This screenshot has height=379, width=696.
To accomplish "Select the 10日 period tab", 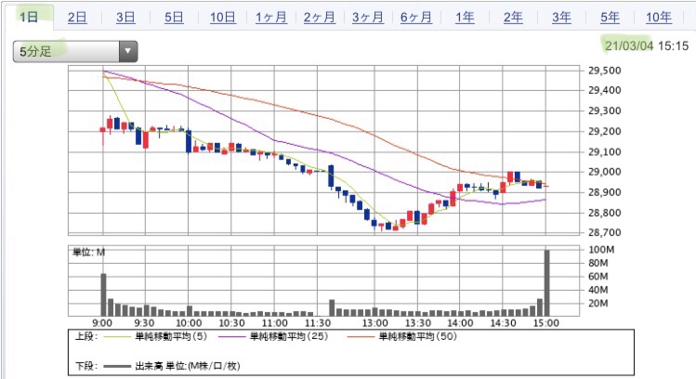I will [222, 18].
